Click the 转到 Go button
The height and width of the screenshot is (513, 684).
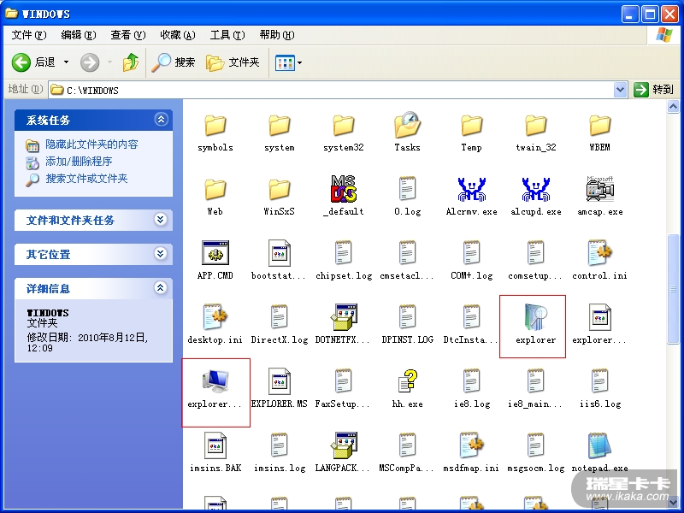click(x=654, y=90)
